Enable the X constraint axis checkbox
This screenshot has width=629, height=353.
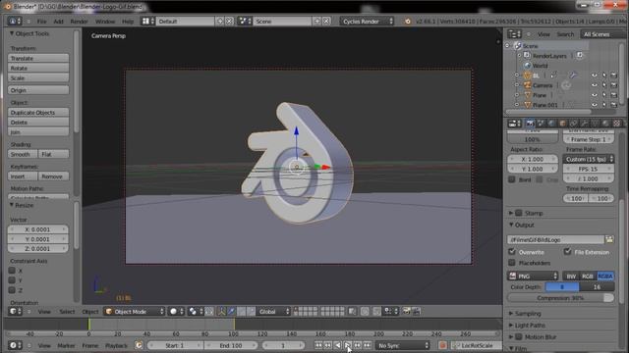click(12, 271)
